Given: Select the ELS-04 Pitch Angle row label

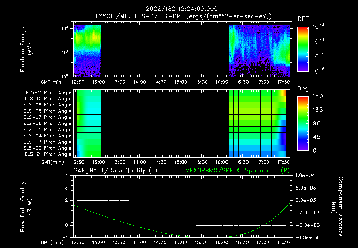Looking at the screenshot, I should click(47, 136).
